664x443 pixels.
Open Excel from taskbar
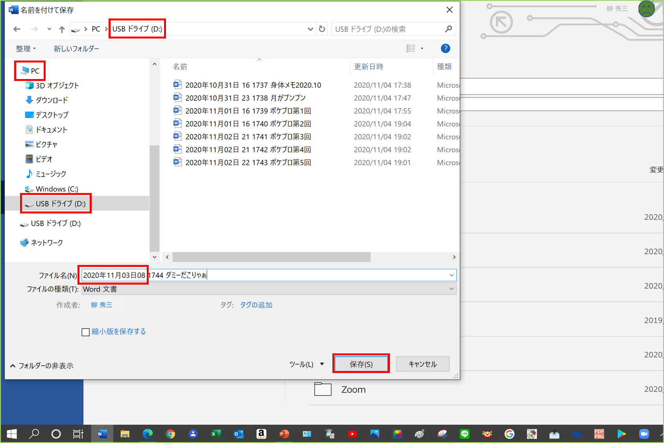[216, 434]
